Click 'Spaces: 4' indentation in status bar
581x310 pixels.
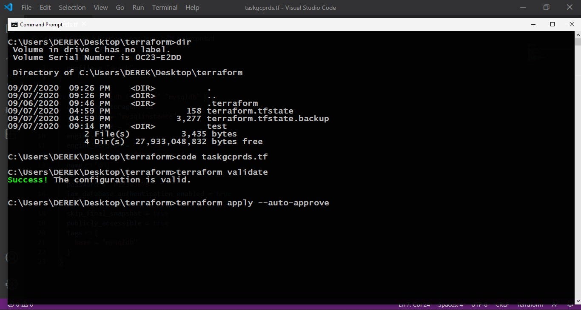click(x=450, y=304)
